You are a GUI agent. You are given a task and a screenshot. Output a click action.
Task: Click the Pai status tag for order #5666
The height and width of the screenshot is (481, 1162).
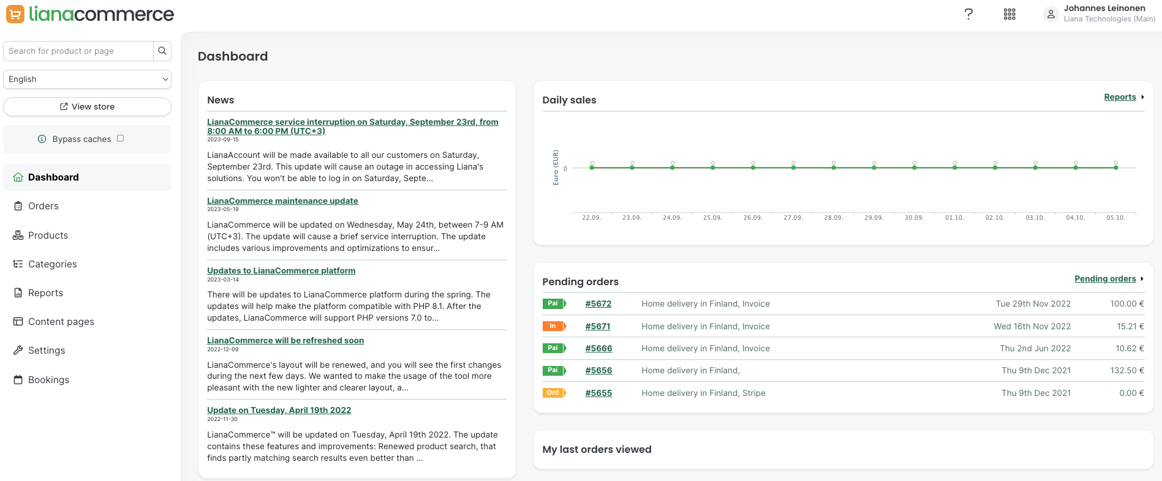[554, 348]
